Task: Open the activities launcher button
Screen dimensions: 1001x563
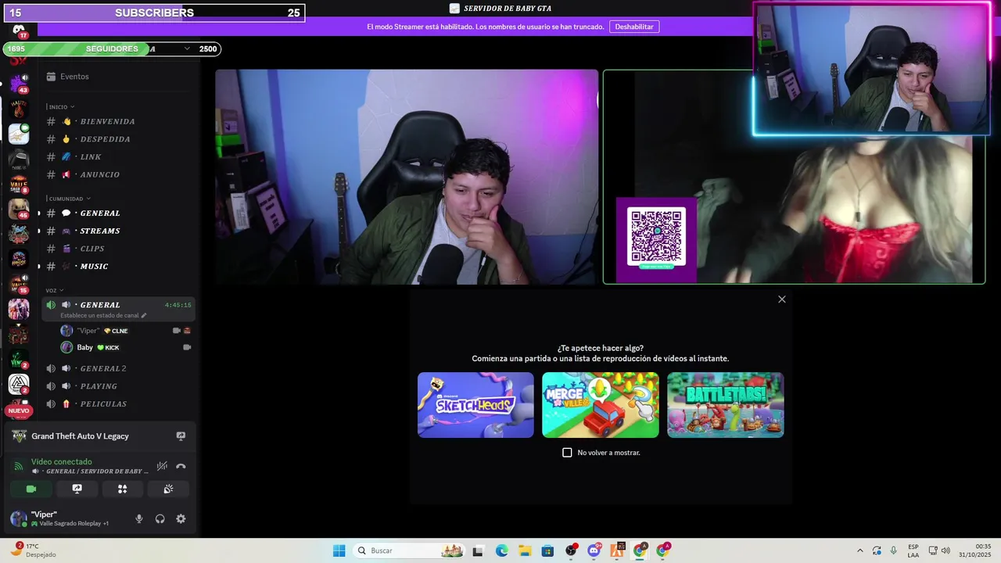Action: click(x=122, y=489)
